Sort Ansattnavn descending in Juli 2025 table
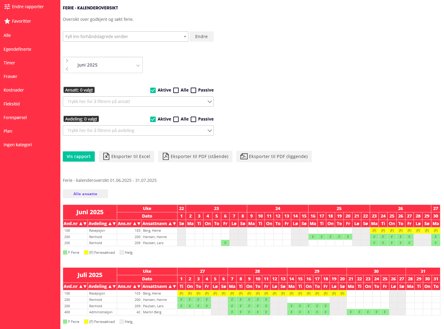 pyautogui.click(x=174, y=286)
